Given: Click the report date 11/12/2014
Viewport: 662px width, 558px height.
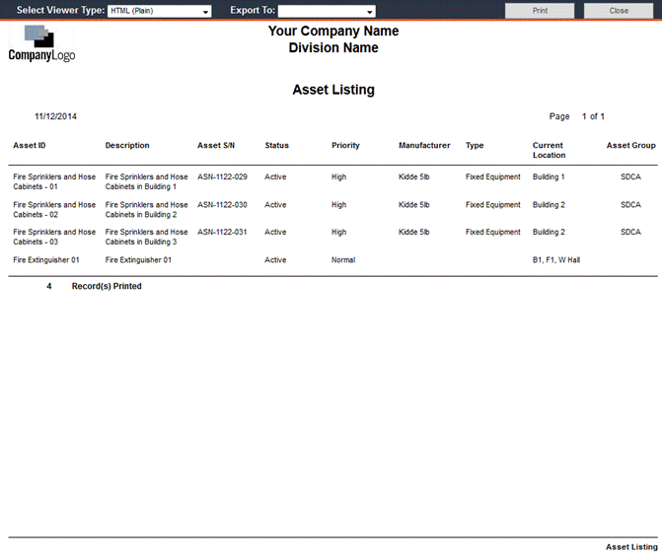Looking at the screenshot, I should [x=55, y=116].
